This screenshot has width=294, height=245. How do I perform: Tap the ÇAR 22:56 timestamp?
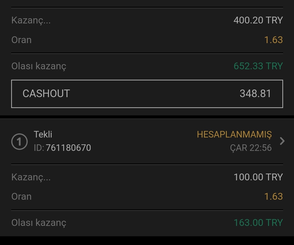pyautogui.click(x=251, y=148)
